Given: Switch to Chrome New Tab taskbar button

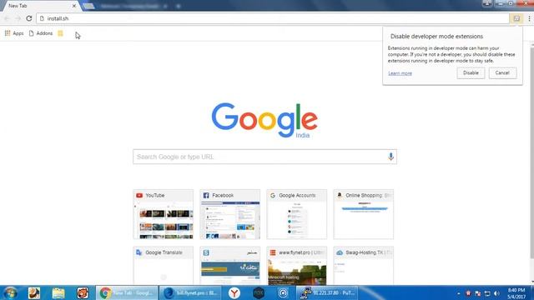Looking at the screenshot, I should pos(127,292).
